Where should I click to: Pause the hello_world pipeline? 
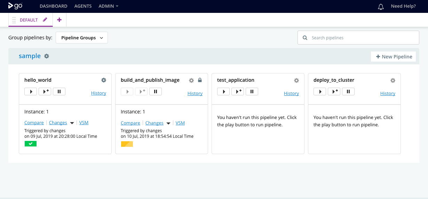(x=59, y=91)
